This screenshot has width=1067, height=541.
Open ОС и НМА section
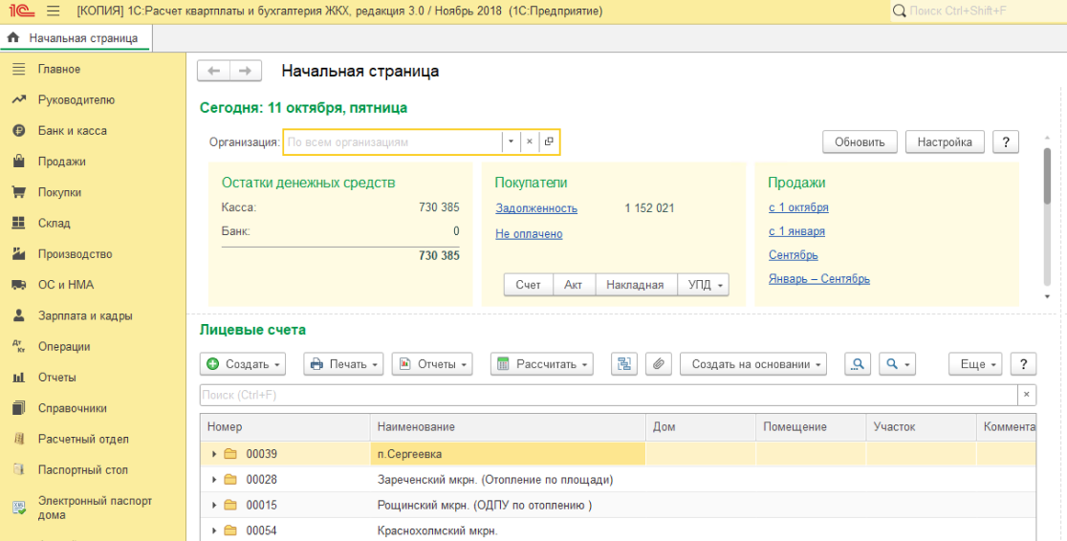pyautogui.click(x=66, y=285)
